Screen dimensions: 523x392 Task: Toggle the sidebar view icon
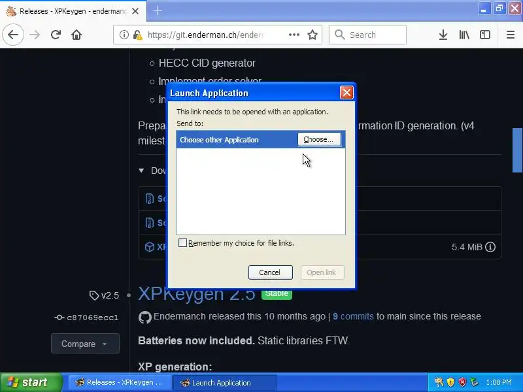coord(485,35)
